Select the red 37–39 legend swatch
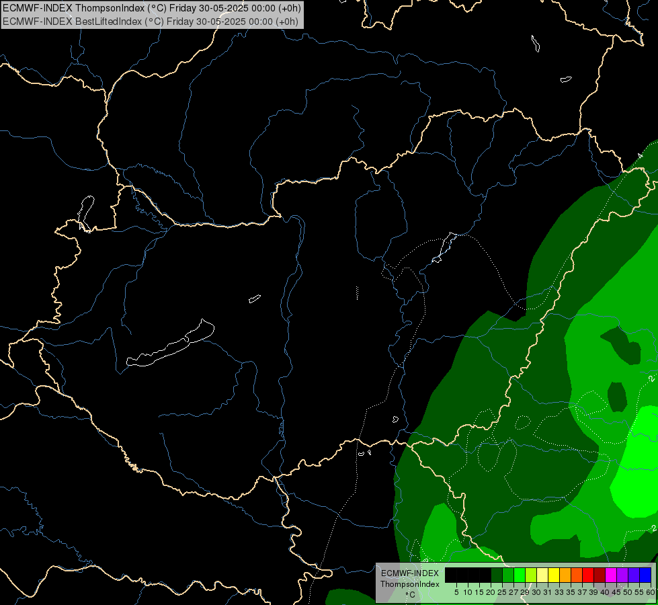Viewport: 658px width, 605px height. click(588, 575)
